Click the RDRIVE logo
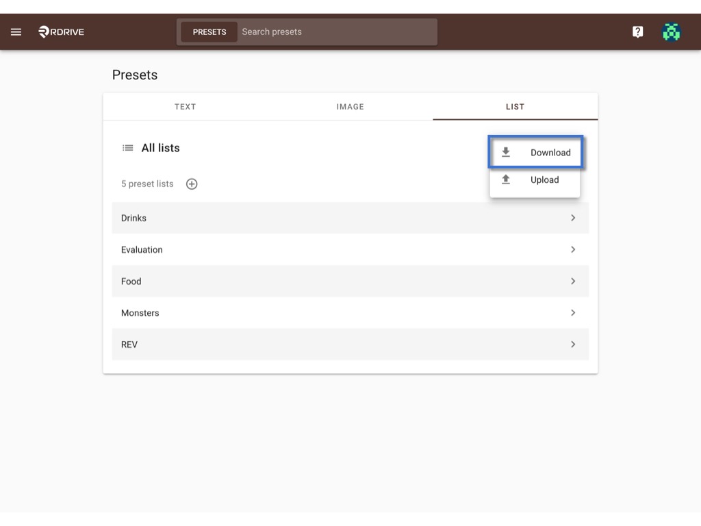 [x=61, y=32]
